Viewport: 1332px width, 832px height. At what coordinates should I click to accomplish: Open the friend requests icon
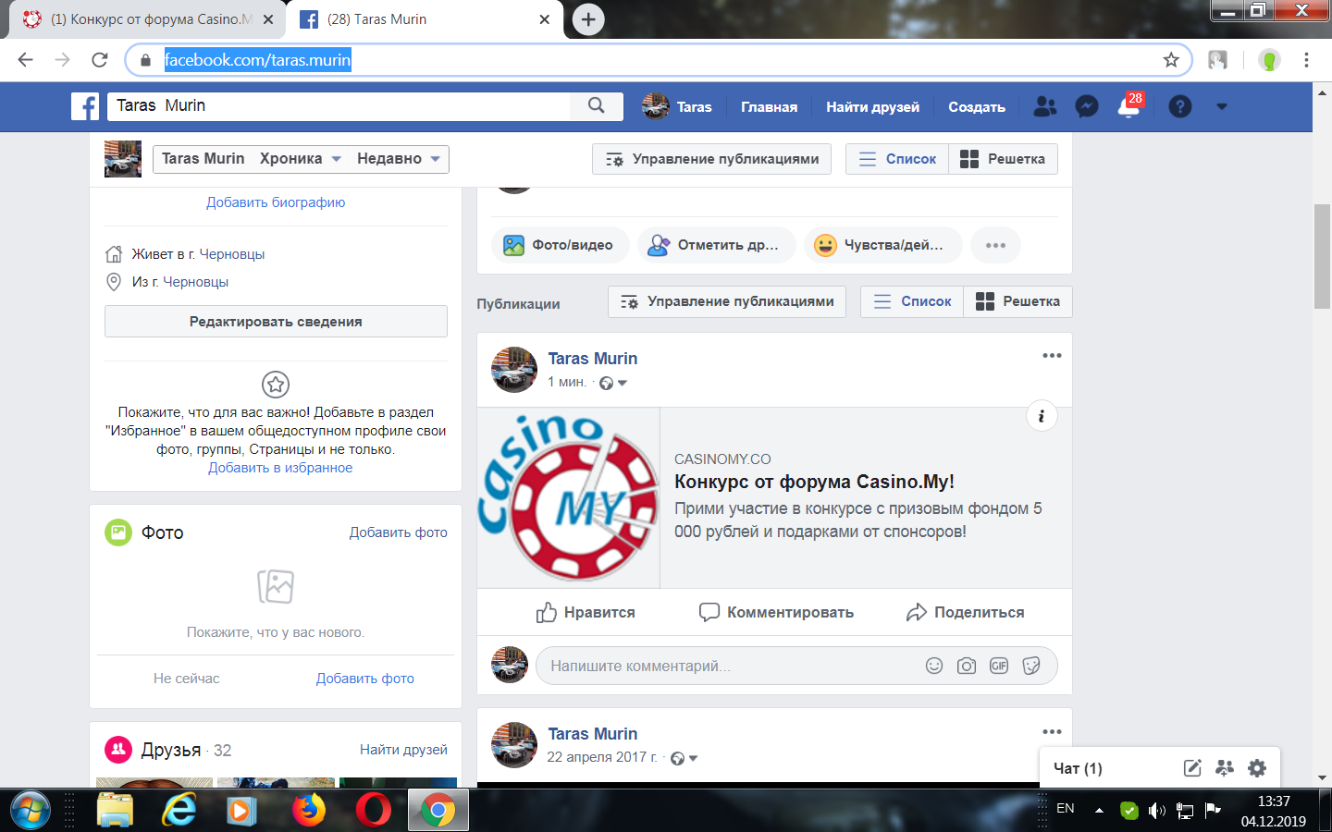click(1044, 106)
